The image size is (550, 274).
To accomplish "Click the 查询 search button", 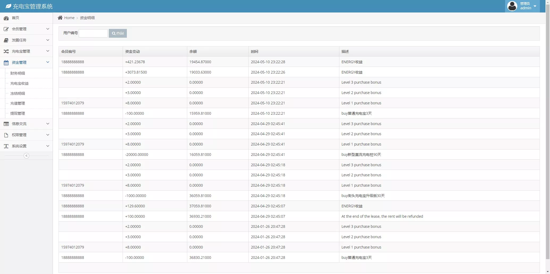I will [118, 33].
